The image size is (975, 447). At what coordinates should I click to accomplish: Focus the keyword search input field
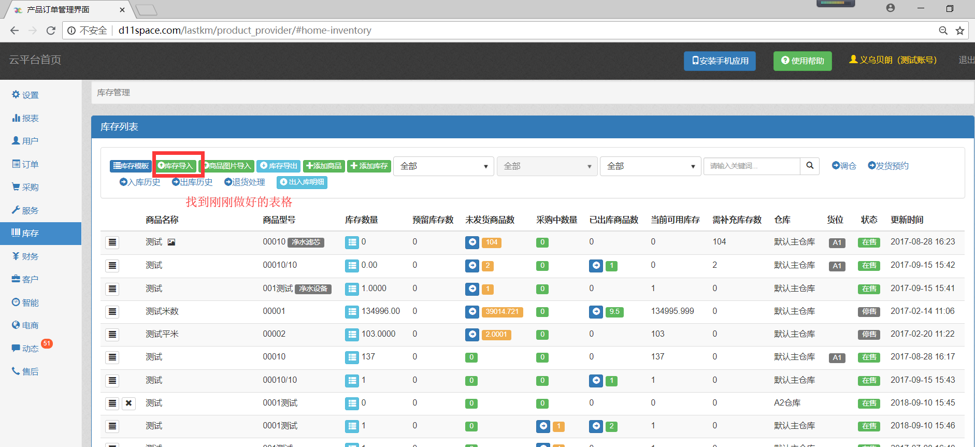click(752, 166)
